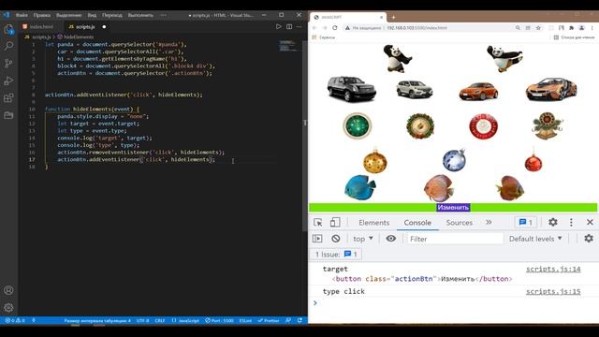Change the UTF-8 encoding in status bar
Image resolution: width=599 pixels, height=337 pixels.
143,320
